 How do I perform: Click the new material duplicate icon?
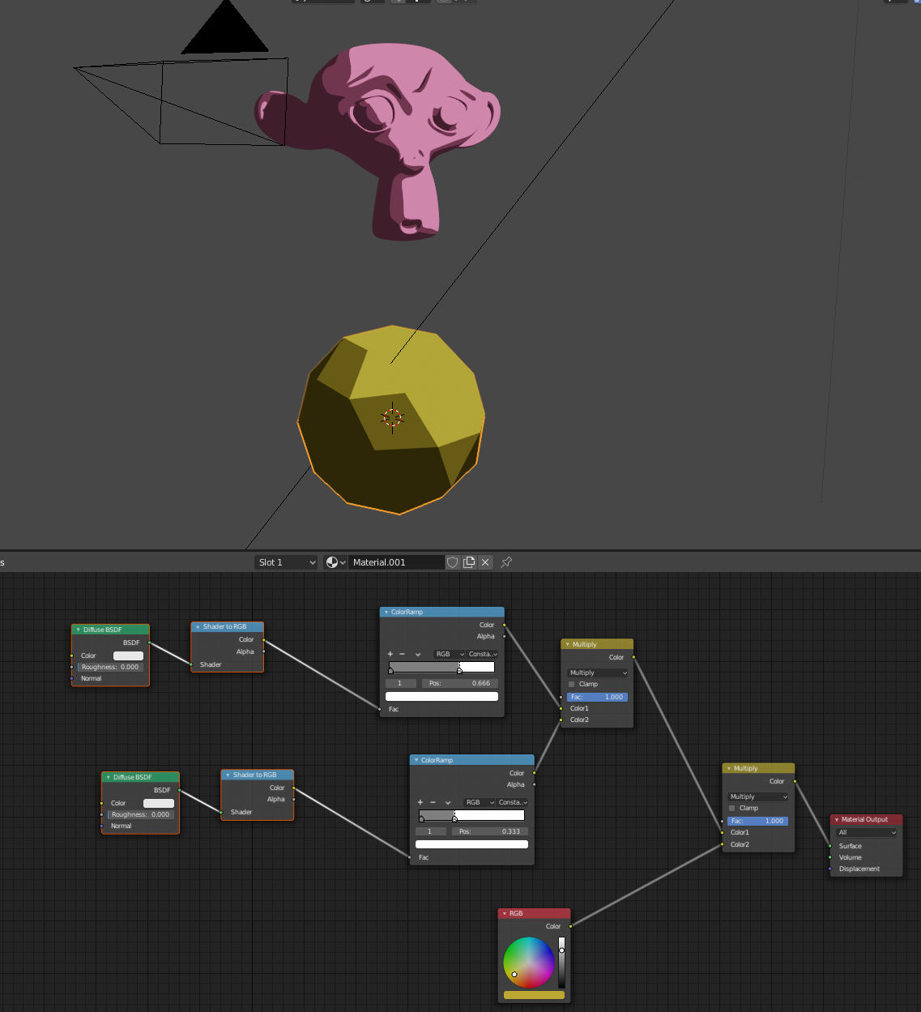coord(469,562)
